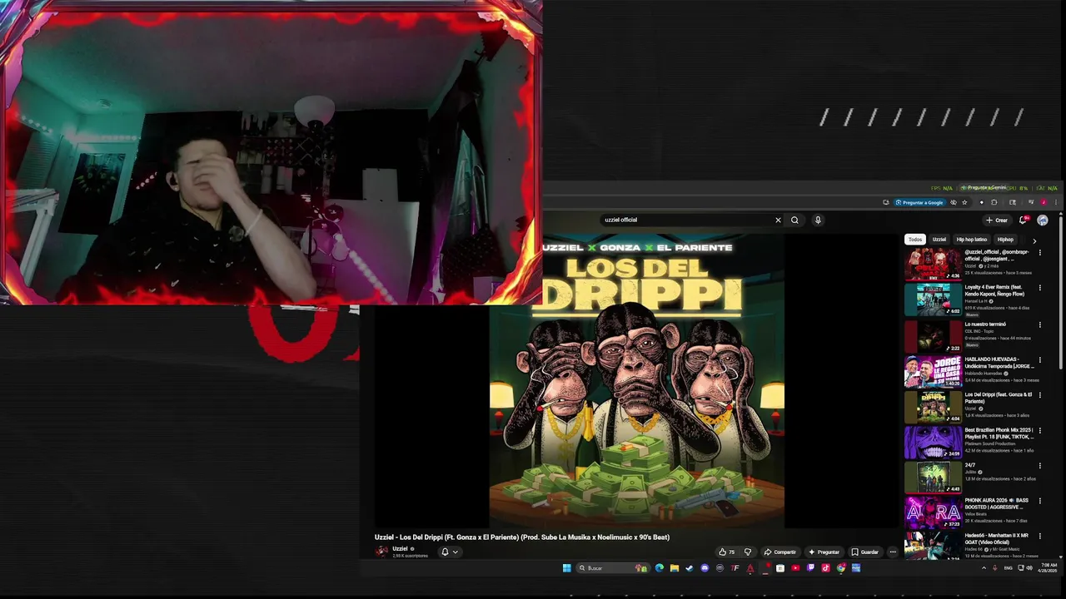Open the Twitch icon in taskbar
Image resolution: width=1066 pixels, height=599 pixels.
click(x=810, y=568)
